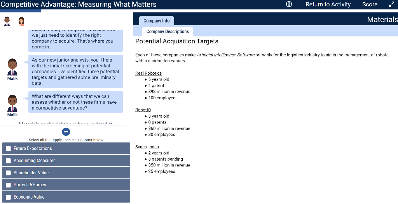Click the '3 years old' bullet
This screenshot has width=398, height=204.
tap(159, 116)
